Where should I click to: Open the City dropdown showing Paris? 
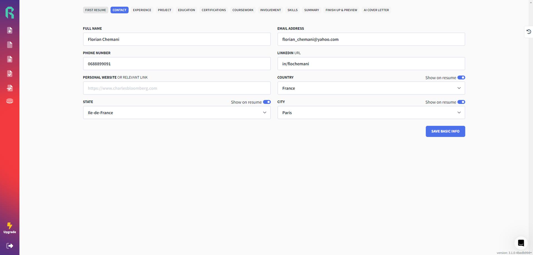(371, 113)
